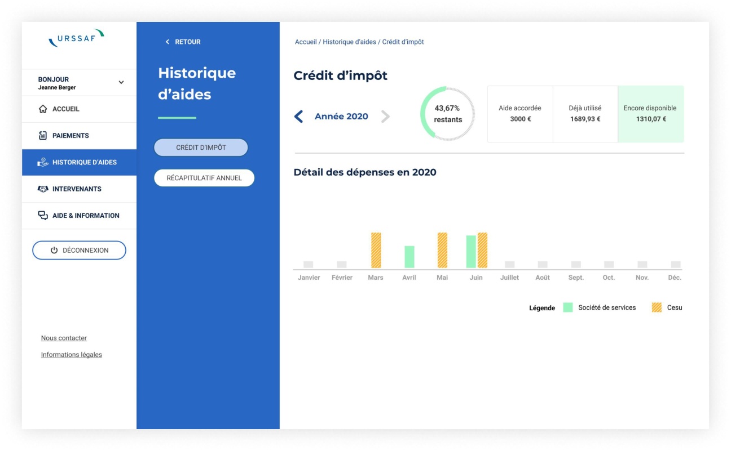The image size is (731, 451).
Task: Click the Retour back chevron
Action: point(167,42)
